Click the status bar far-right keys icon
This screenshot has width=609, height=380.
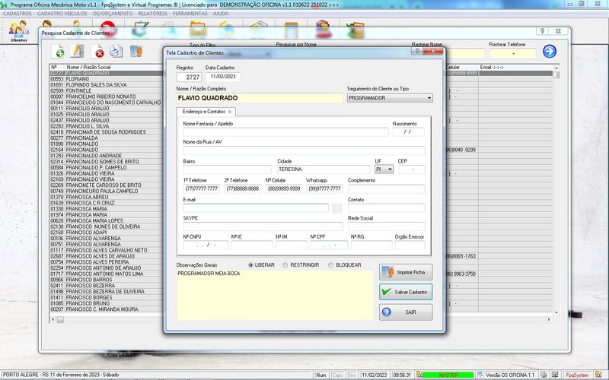[x=598, y=375]
